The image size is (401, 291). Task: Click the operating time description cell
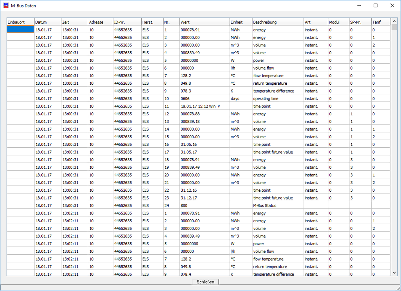point(278,98)
